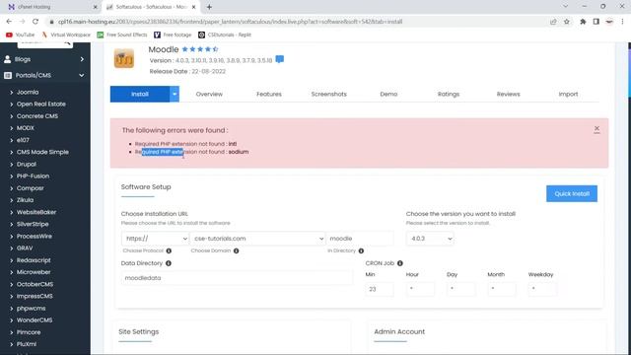Screen dimensions: 631x355
Task: Show info for Choose Domain
Action: tap(237, 250)
